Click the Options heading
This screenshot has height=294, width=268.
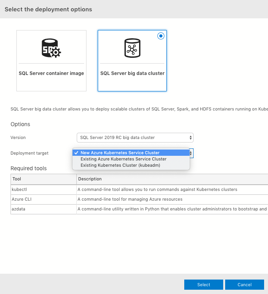[x=20, y=124]
